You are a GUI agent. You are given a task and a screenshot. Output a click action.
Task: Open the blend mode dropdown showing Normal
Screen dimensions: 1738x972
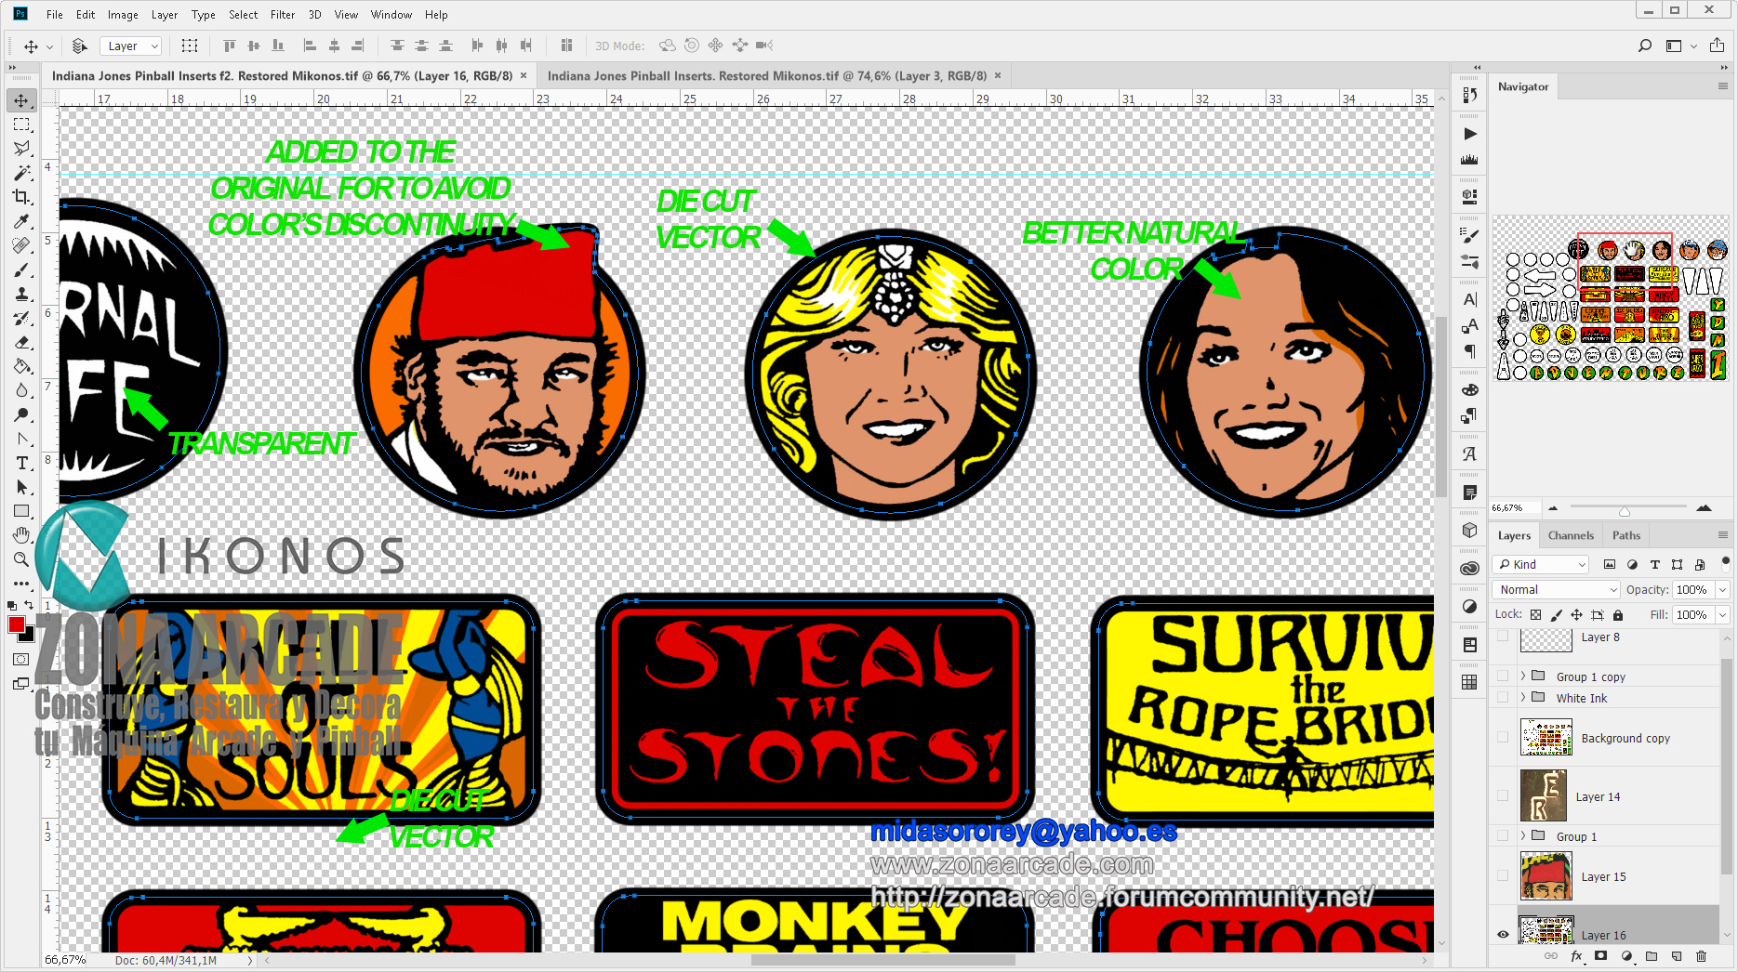click(x=1555, y=589)
